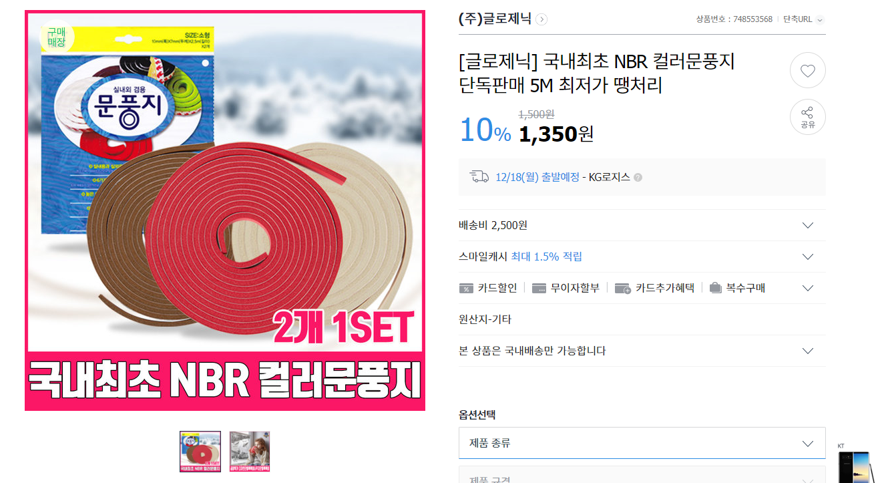The width and height of the screenshot is (882, 483).
Task: Click the (주)글로제닉 seller link
Action: pyautogui.click(x=495, y=19)
